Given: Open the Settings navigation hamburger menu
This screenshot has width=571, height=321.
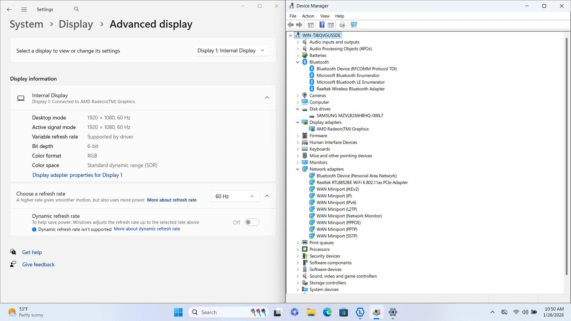Looking at the screenshot, I should (x=24, y=10).
